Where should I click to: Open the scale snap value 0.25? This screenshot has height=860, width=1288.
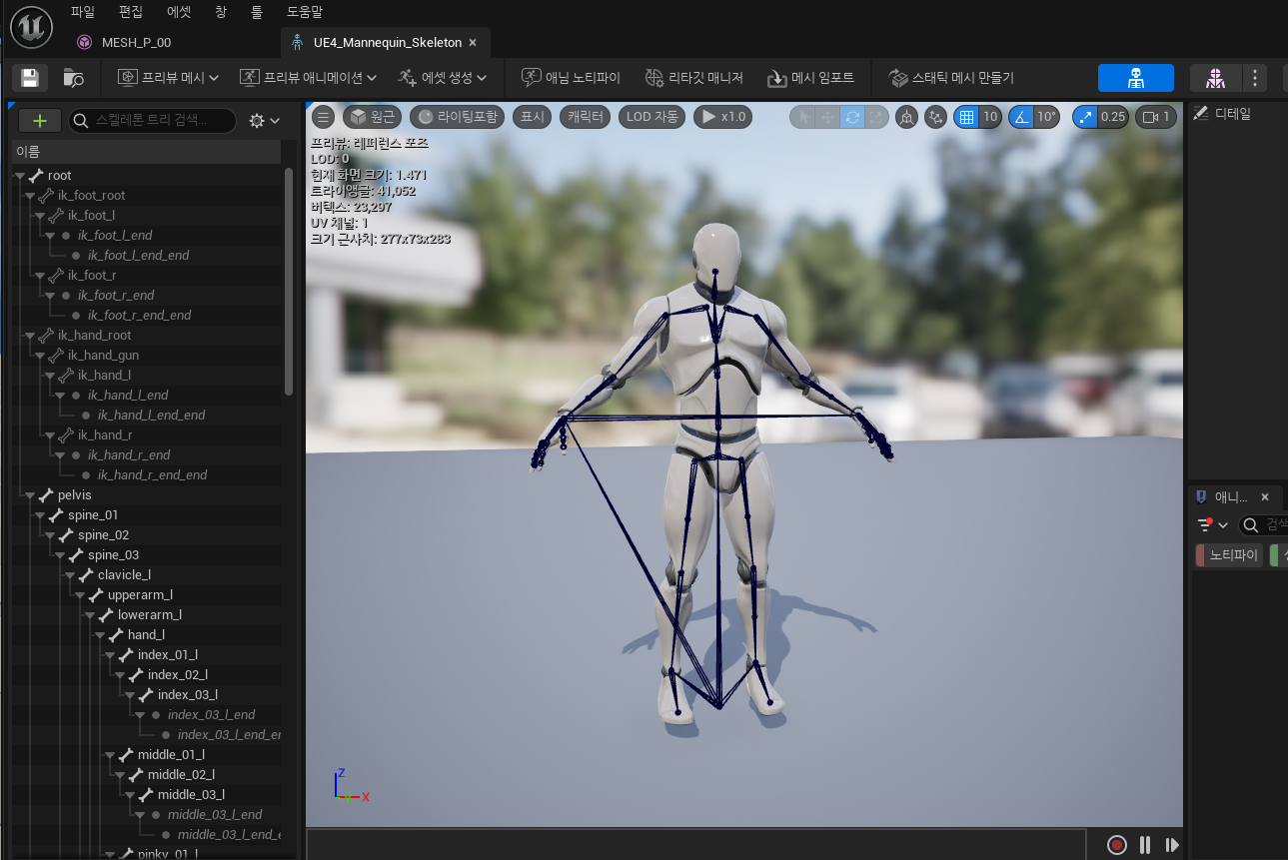tap(1113, 117)
